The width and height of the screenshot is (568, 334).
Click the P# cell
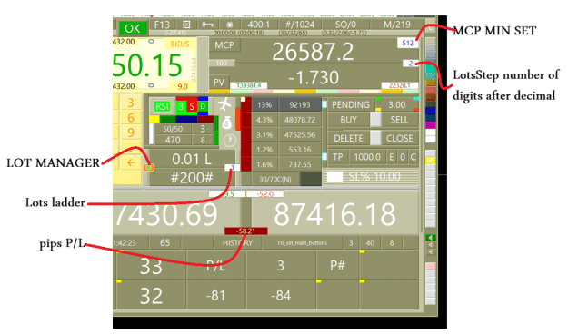coord(337,266)
